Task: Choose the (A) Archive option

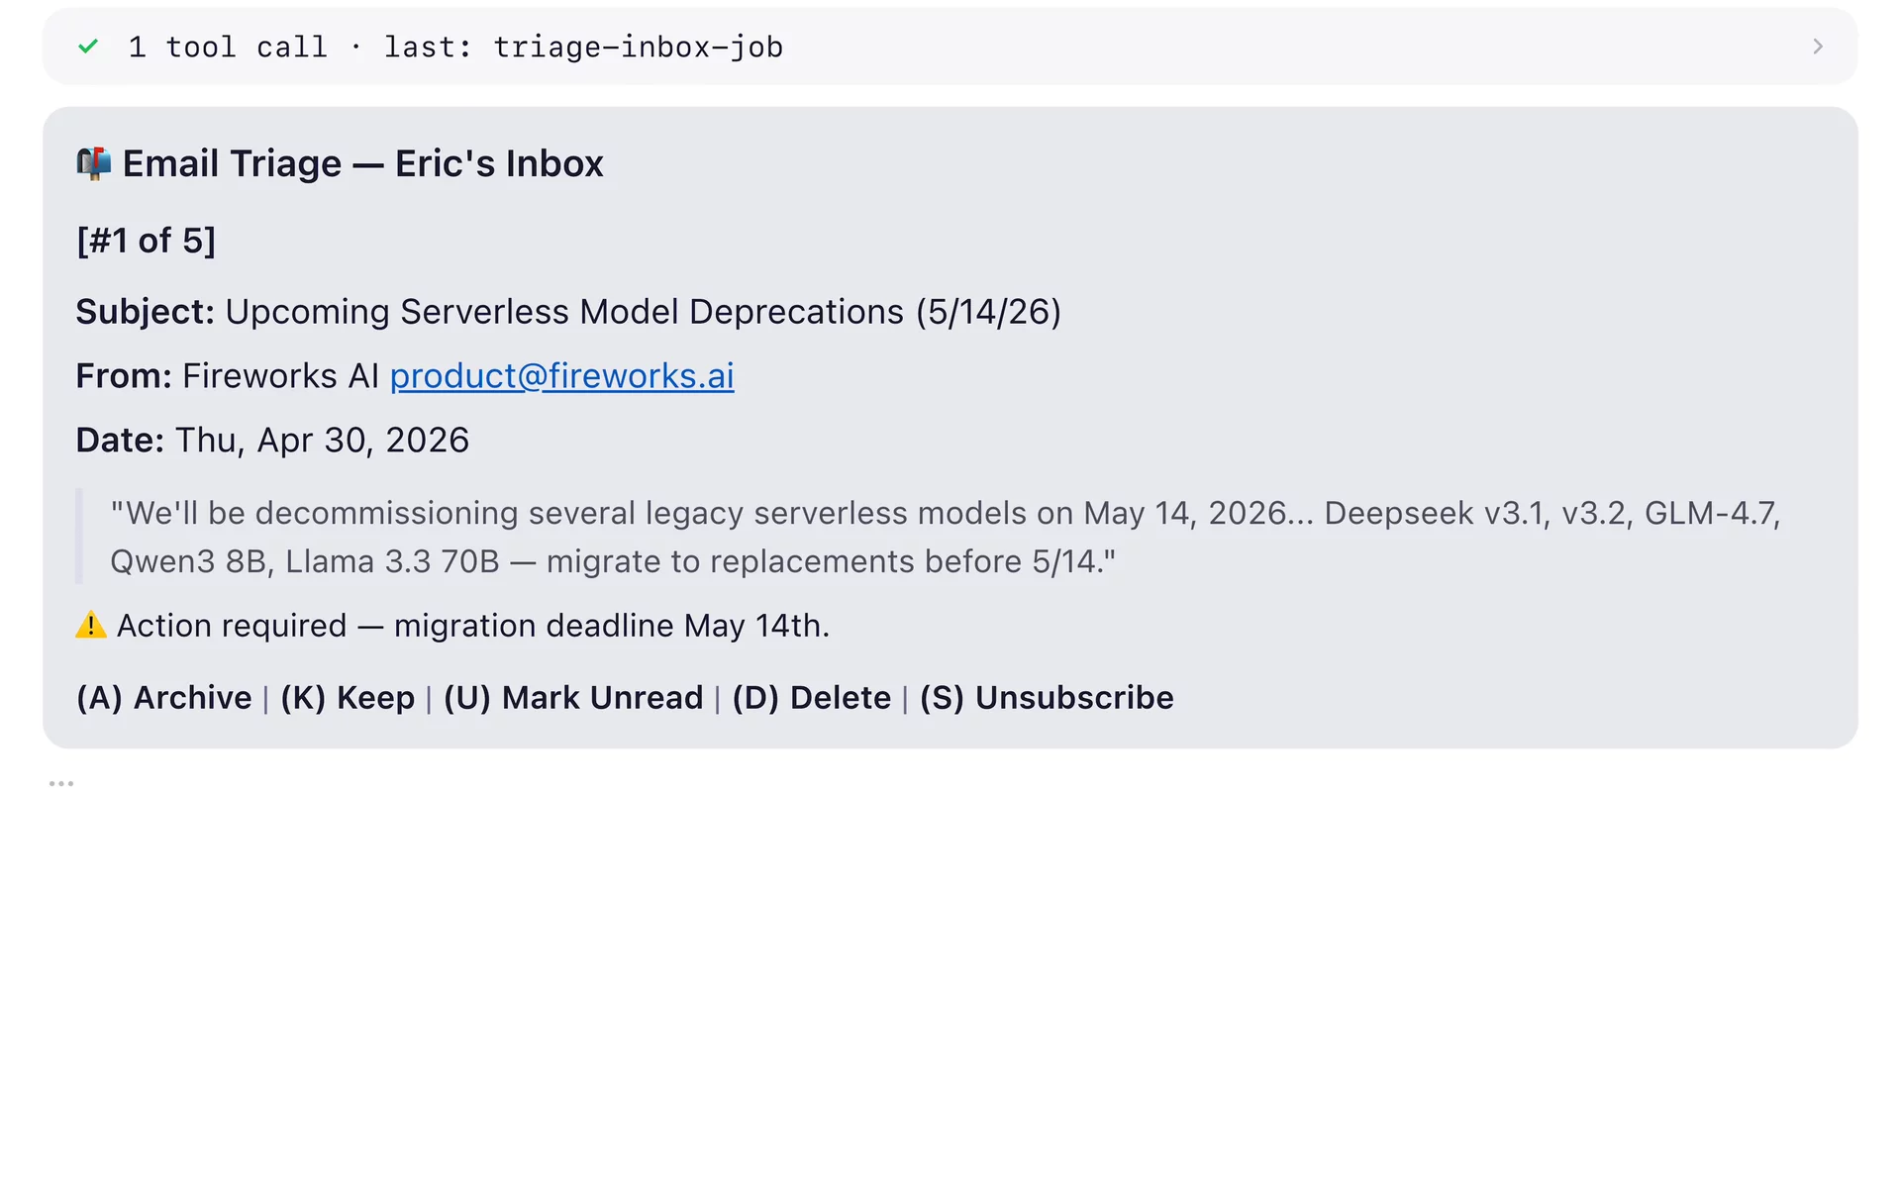Action: [x=164, y=698]
